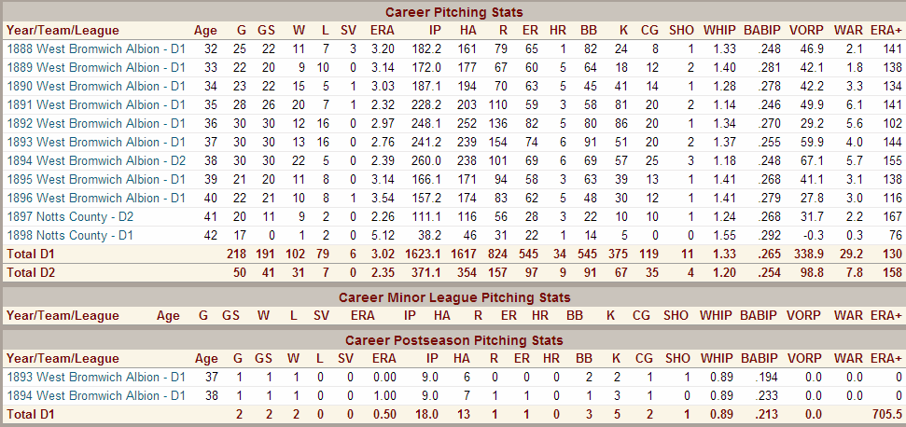Open the 1888 West Bromwich Albion season link
This screenshot has height=427, width=906.
95,48
